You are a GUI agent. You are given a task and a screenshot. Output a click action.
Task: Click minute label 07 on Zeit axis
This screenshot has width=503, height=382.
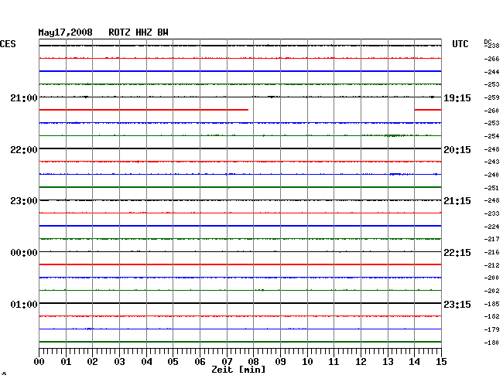tap(227, 362)
